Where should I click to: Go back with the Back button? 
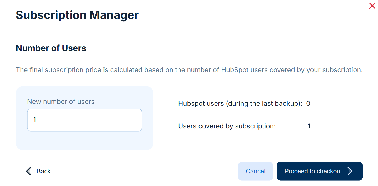(38, 171)
